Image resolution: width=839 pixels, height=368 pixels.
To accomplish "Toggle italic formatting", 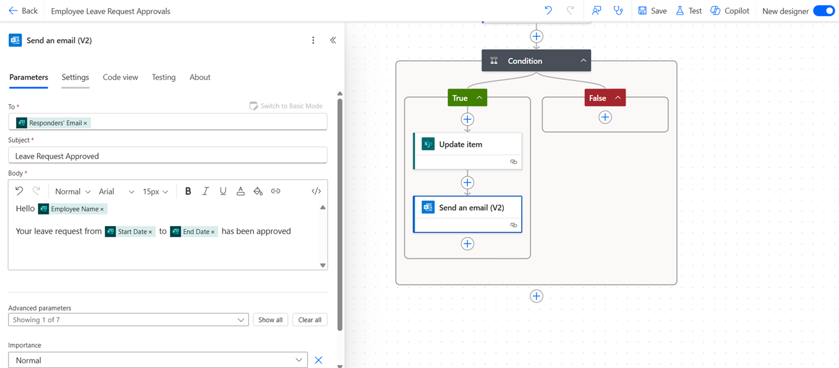I will [x=205, y=191].
